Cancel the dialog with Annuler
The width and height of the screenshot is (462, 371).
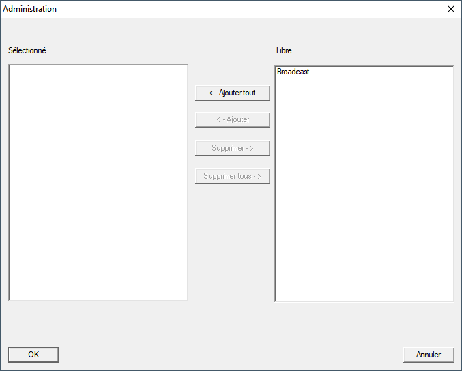(429, 355)
